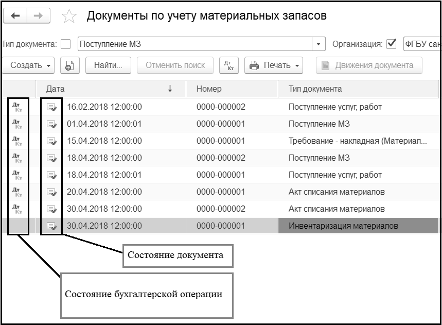
Task: Add page to favorites with star icon
Action: (x=69, y=16)
